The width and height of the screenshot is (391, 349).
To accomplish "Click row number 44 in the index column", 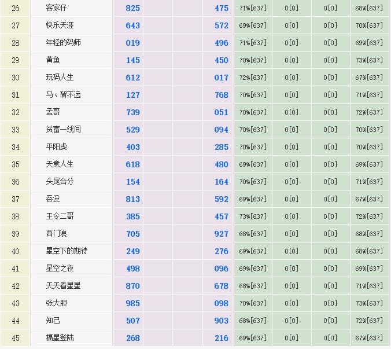I will 16,321.
